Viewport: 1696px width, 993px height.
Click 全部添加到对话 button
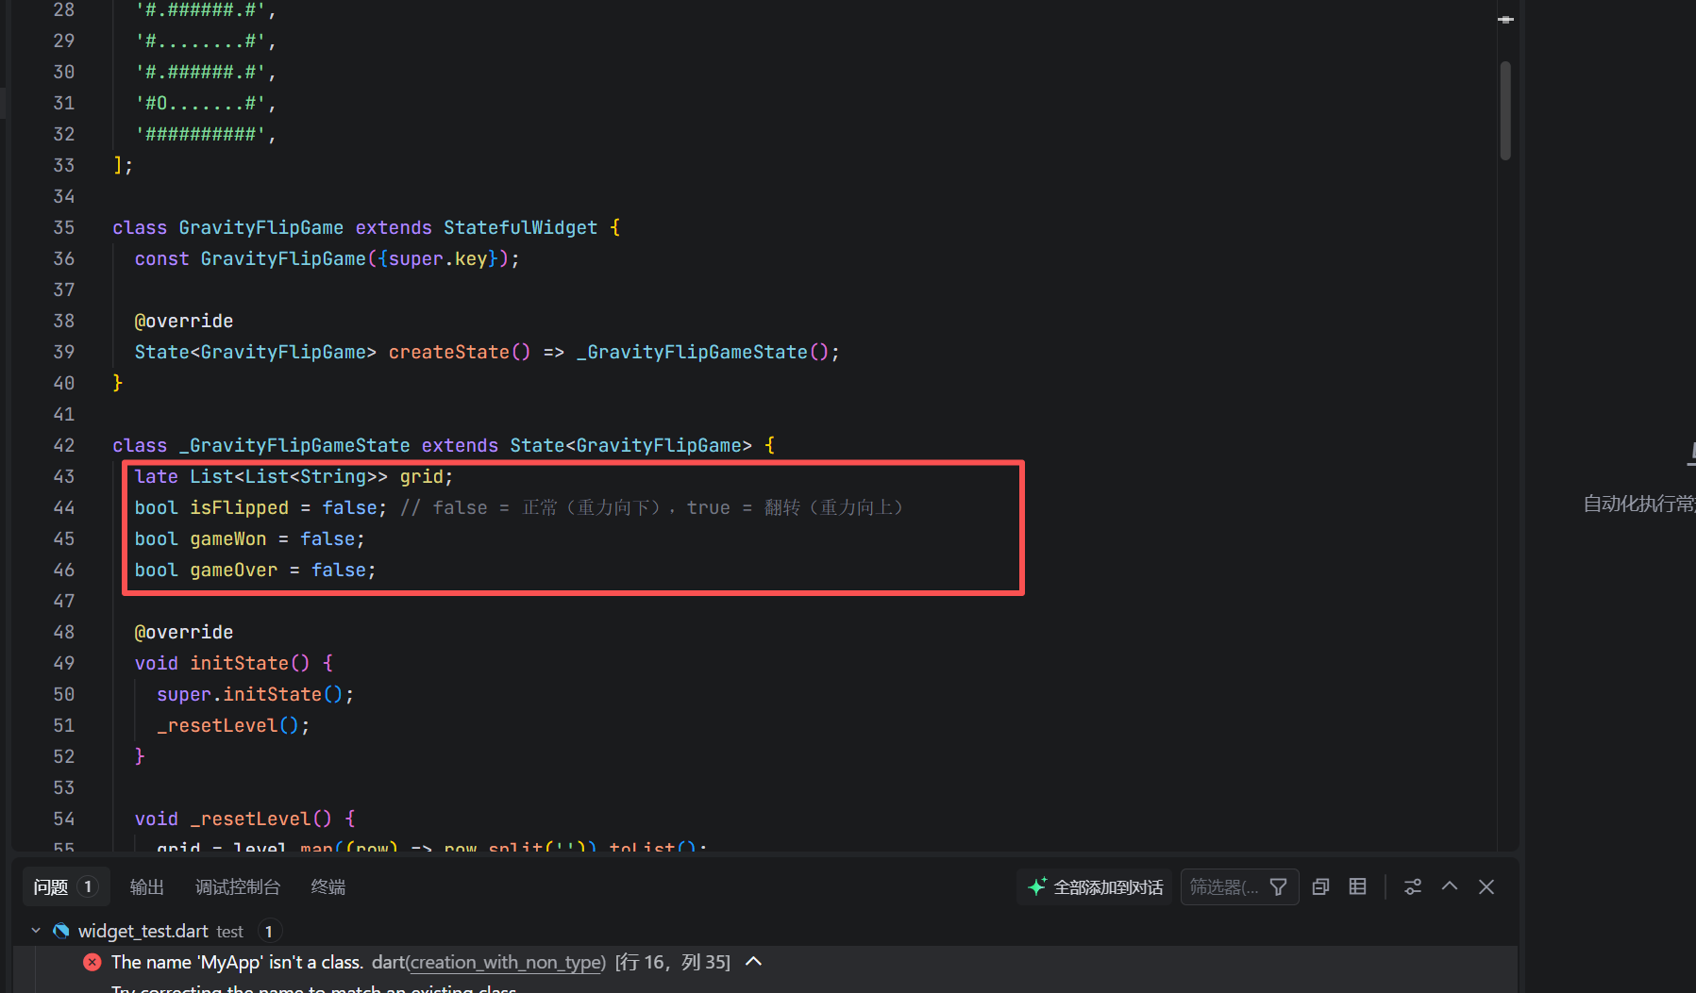click(x=1095, y=887)
